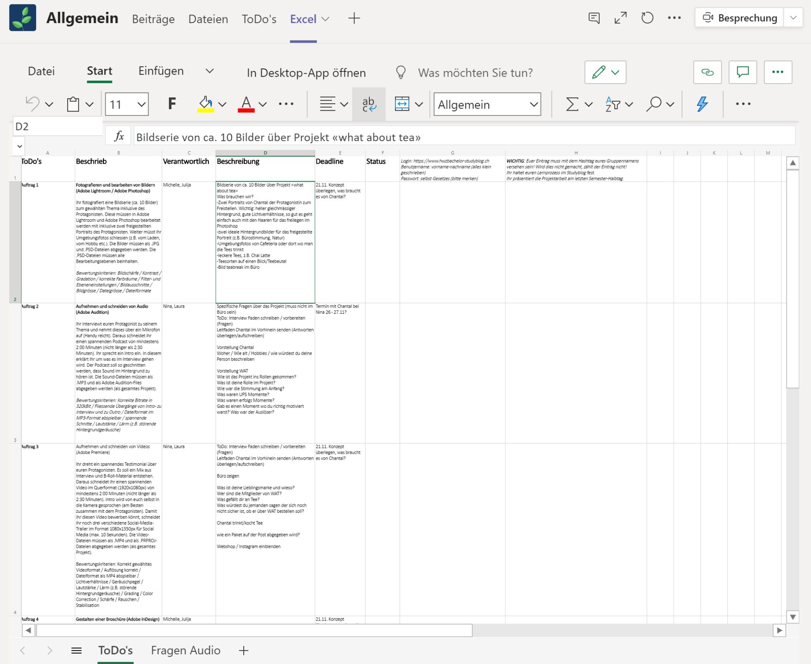Select the Merge cells icon
This screenshot has height=664, width=811.
coord(402,104)
